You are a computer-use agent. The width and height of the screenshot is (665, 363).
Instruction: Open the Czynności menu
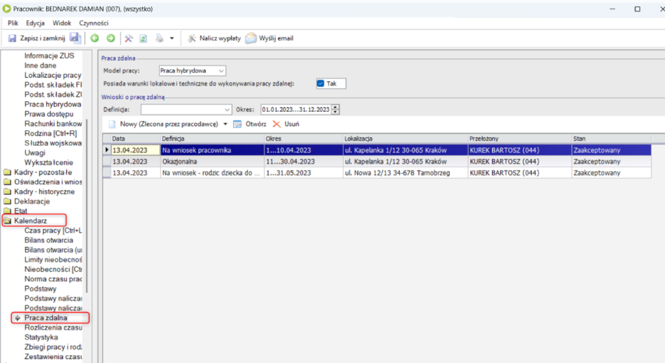[94, 23]
